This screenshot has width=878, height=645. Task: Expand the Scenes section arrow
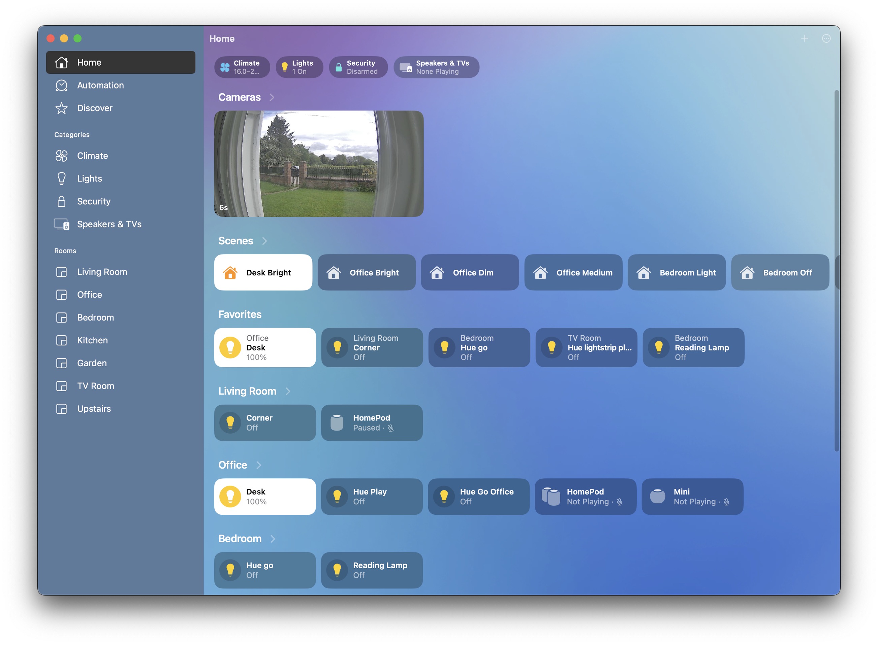pyautogui.click(x=266, y=240)
